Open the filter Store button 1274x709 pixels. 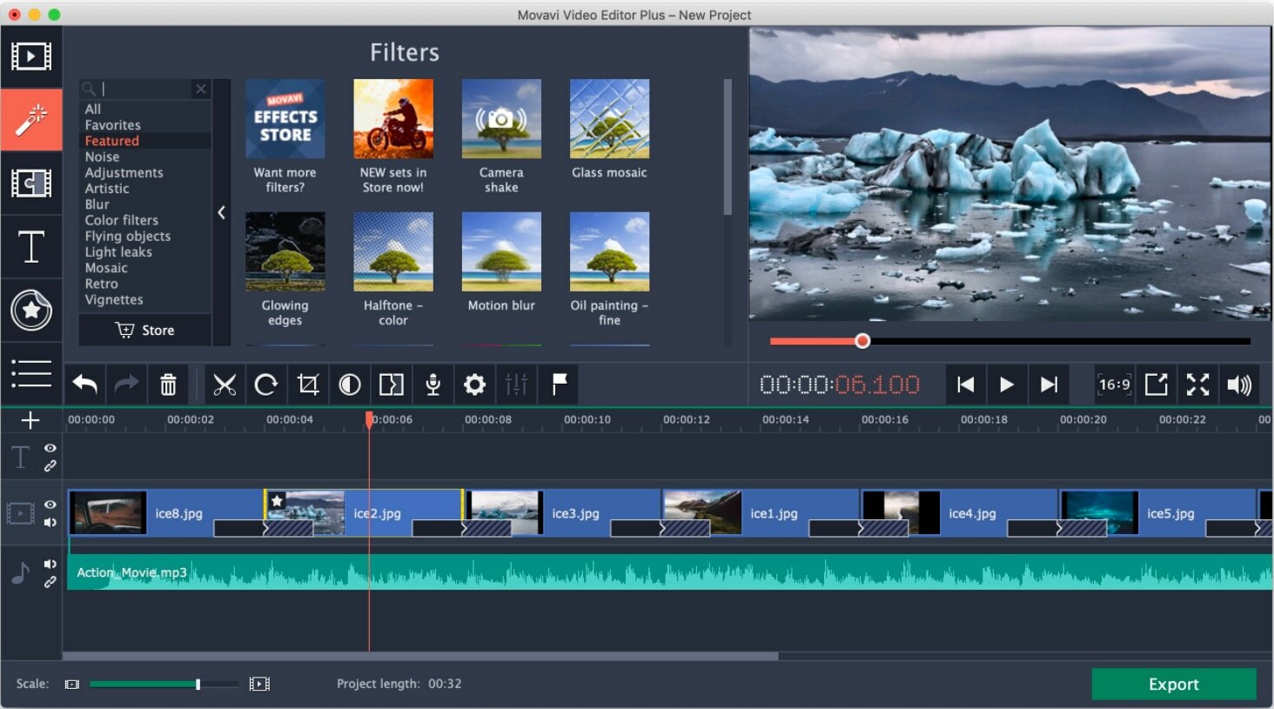[x=145, y=330]
